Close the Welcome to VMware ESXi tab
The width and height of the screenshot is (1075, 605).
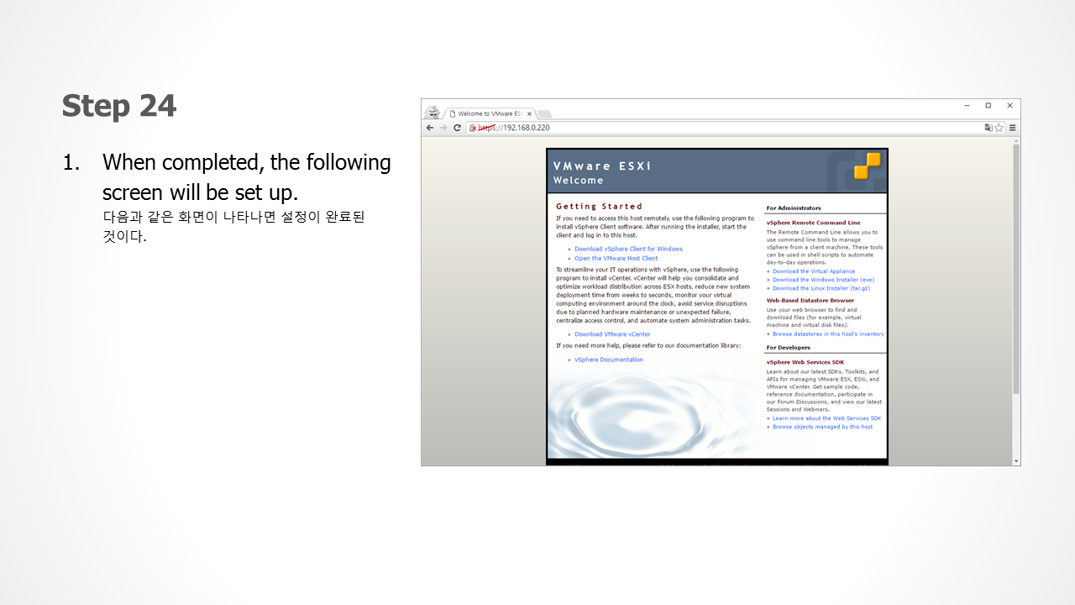(x=529, y=113)
